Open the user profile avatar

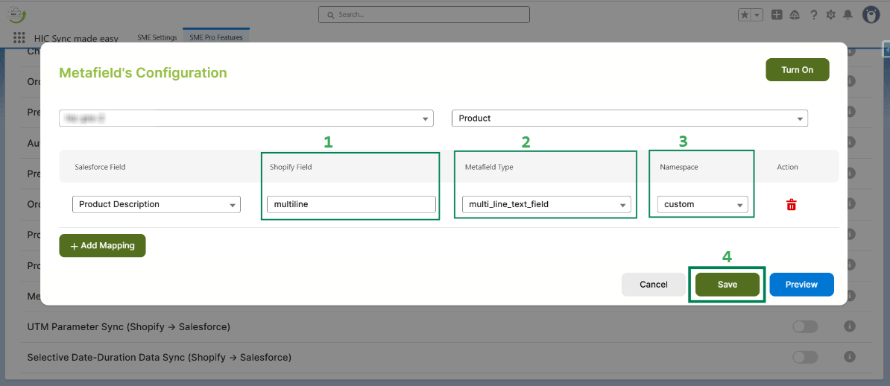tap(871, 14)
